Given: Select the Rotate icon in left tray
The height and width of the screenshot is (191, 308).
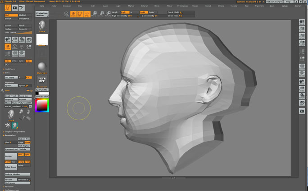Looking at the screenshot, I should pyautogui.click(x=22, y=40).
